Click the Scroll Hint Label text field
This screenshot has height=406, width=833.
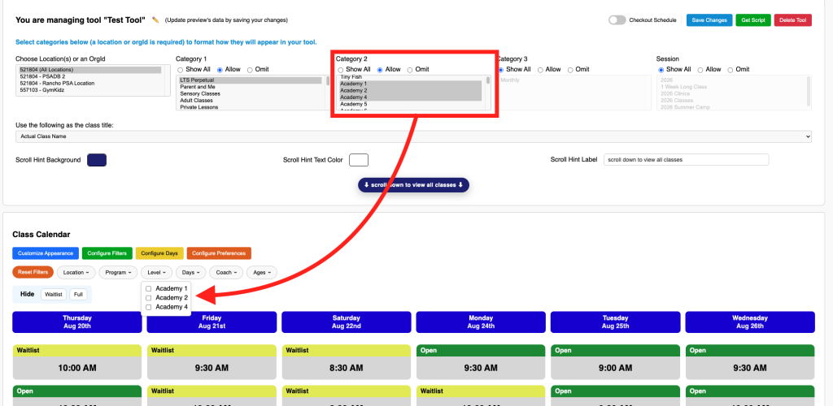click(687, 159)
